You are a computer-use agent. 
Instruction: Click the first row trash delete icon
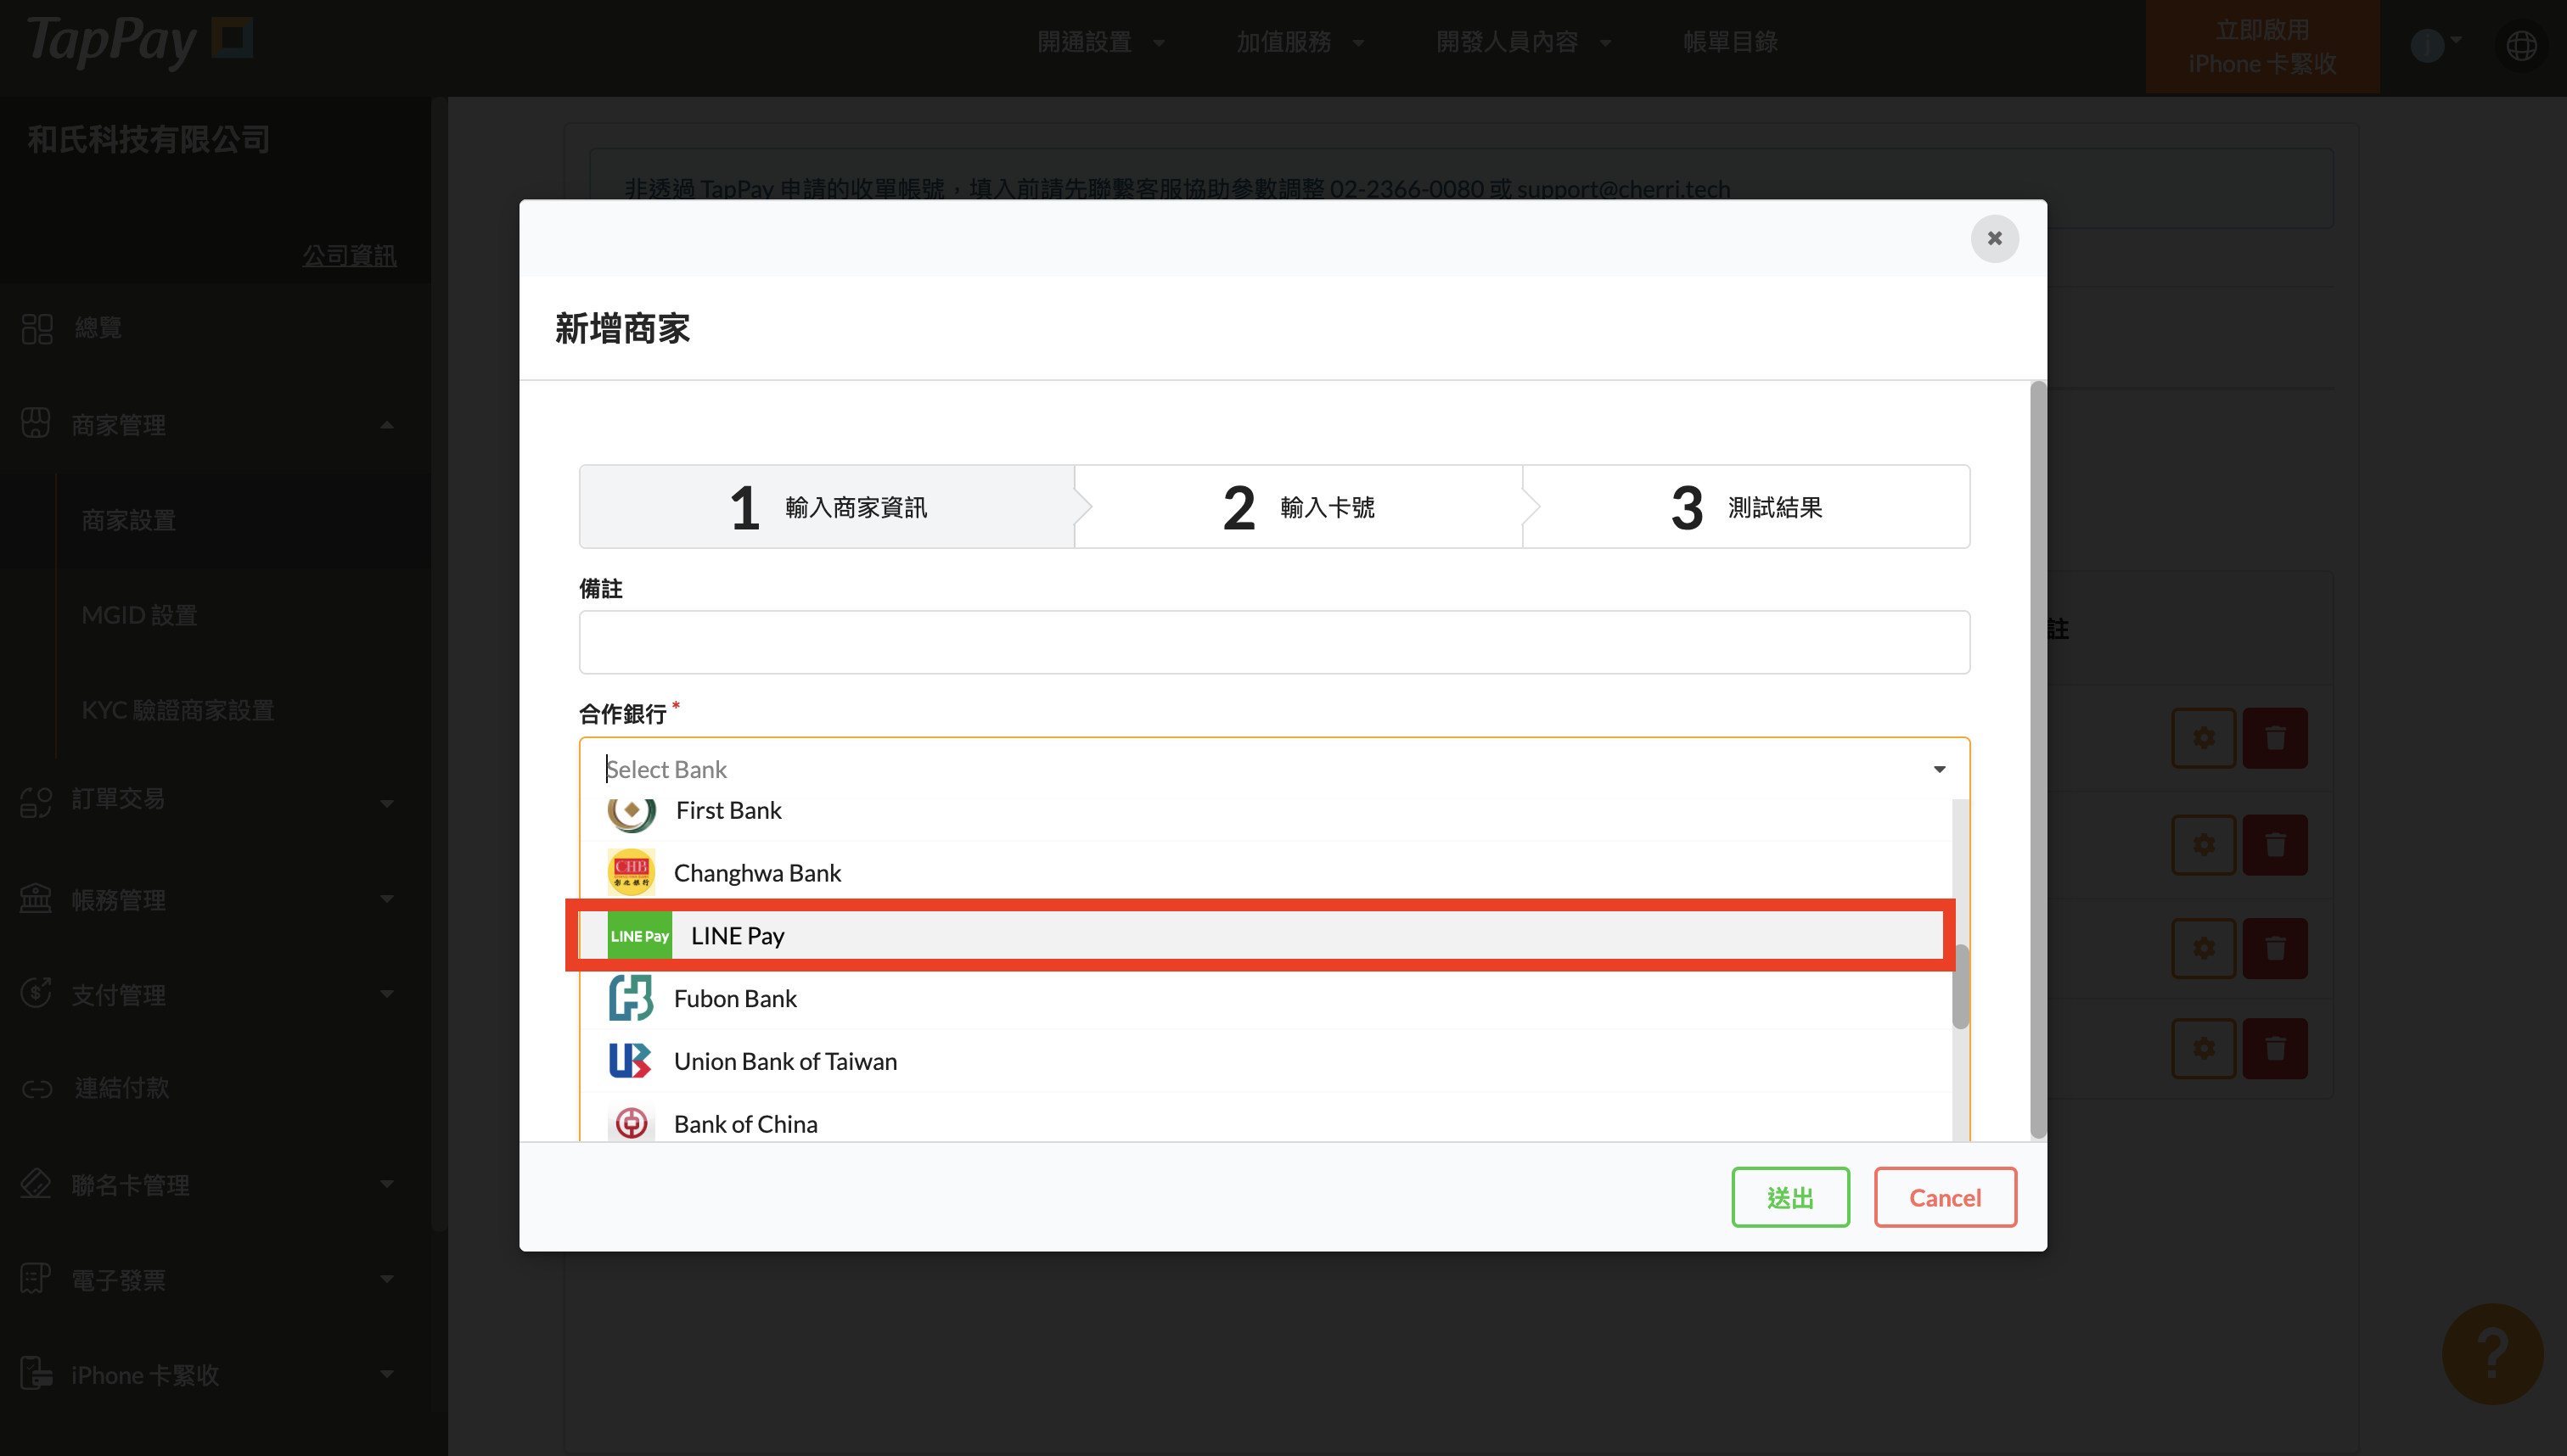click(2275, 738)
